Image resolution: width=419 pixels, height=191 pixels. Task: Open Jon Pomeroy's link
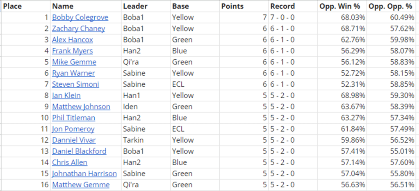click(73, 129)
